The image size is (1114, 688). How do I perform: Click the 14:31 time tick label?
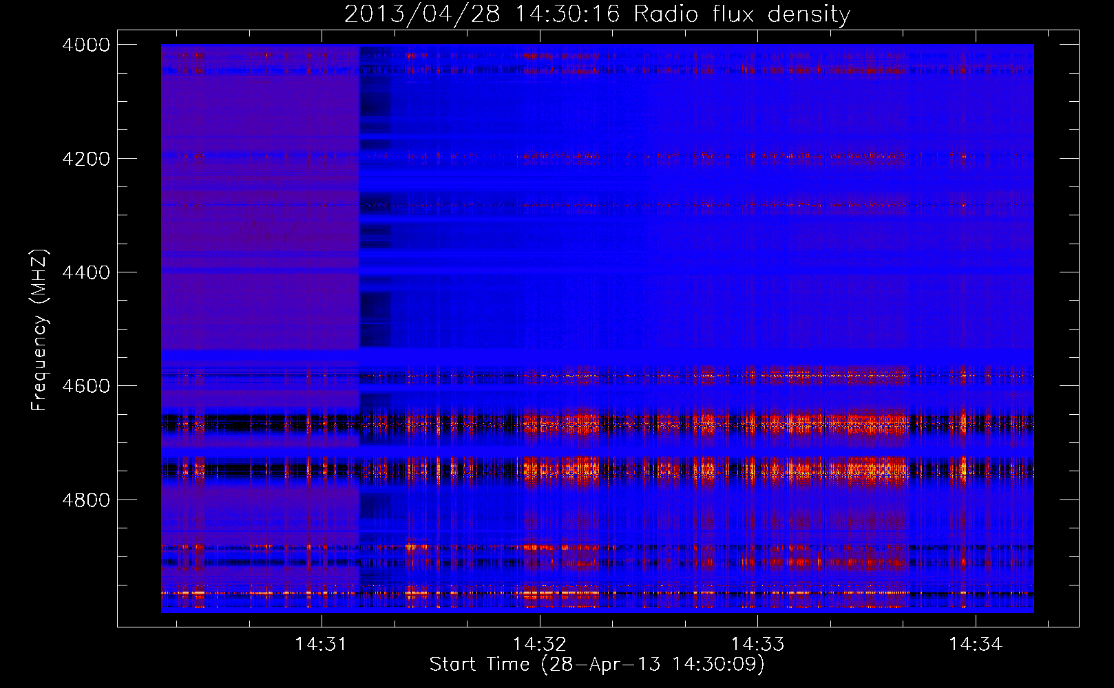click(x=321, y=645)
